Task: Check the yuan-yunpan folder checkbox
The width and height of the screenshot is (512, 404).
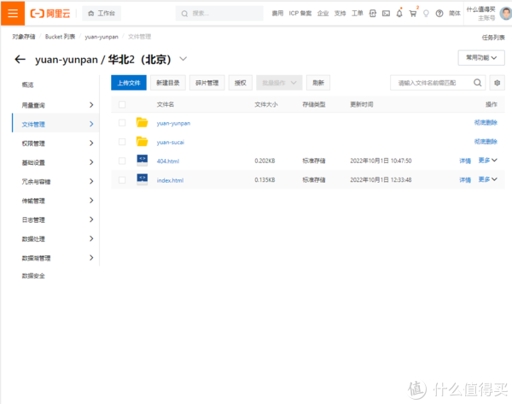Action: (x=122, y=123)
